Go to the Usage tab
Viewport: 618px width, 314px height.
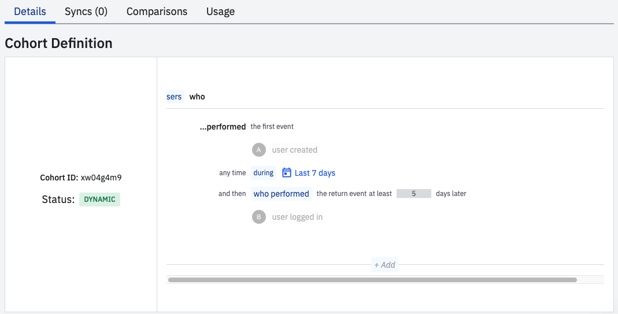(x=220, y=12)
